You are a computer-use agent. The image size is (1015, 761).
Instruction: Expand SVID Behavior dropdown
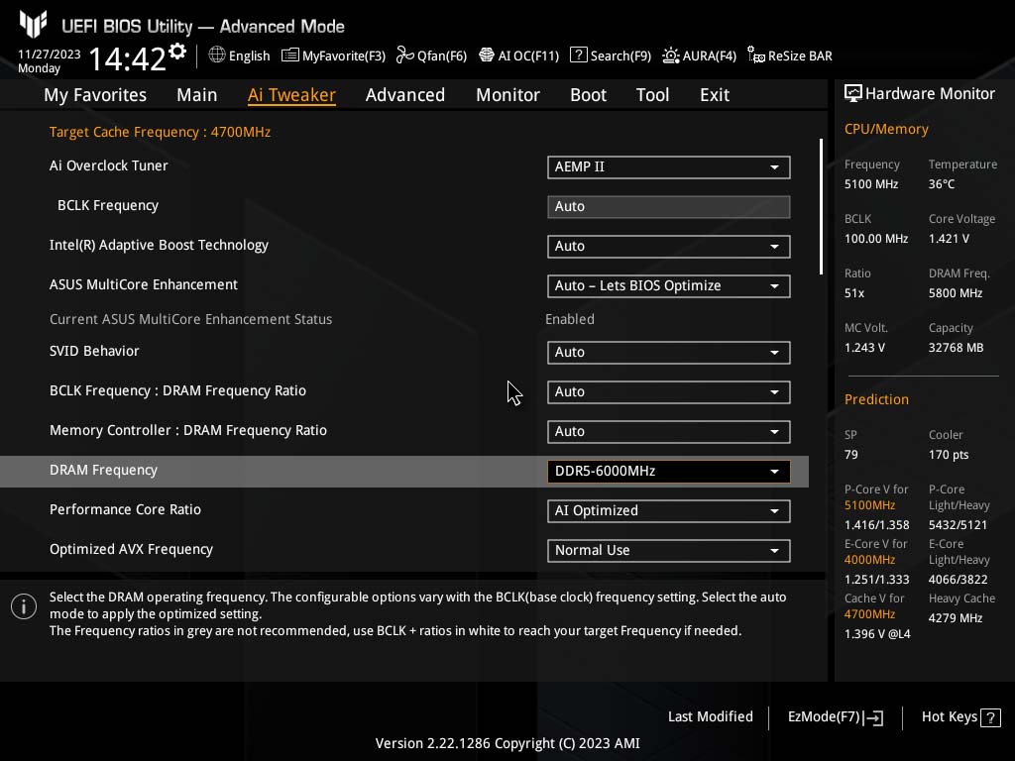click(668, 353)
